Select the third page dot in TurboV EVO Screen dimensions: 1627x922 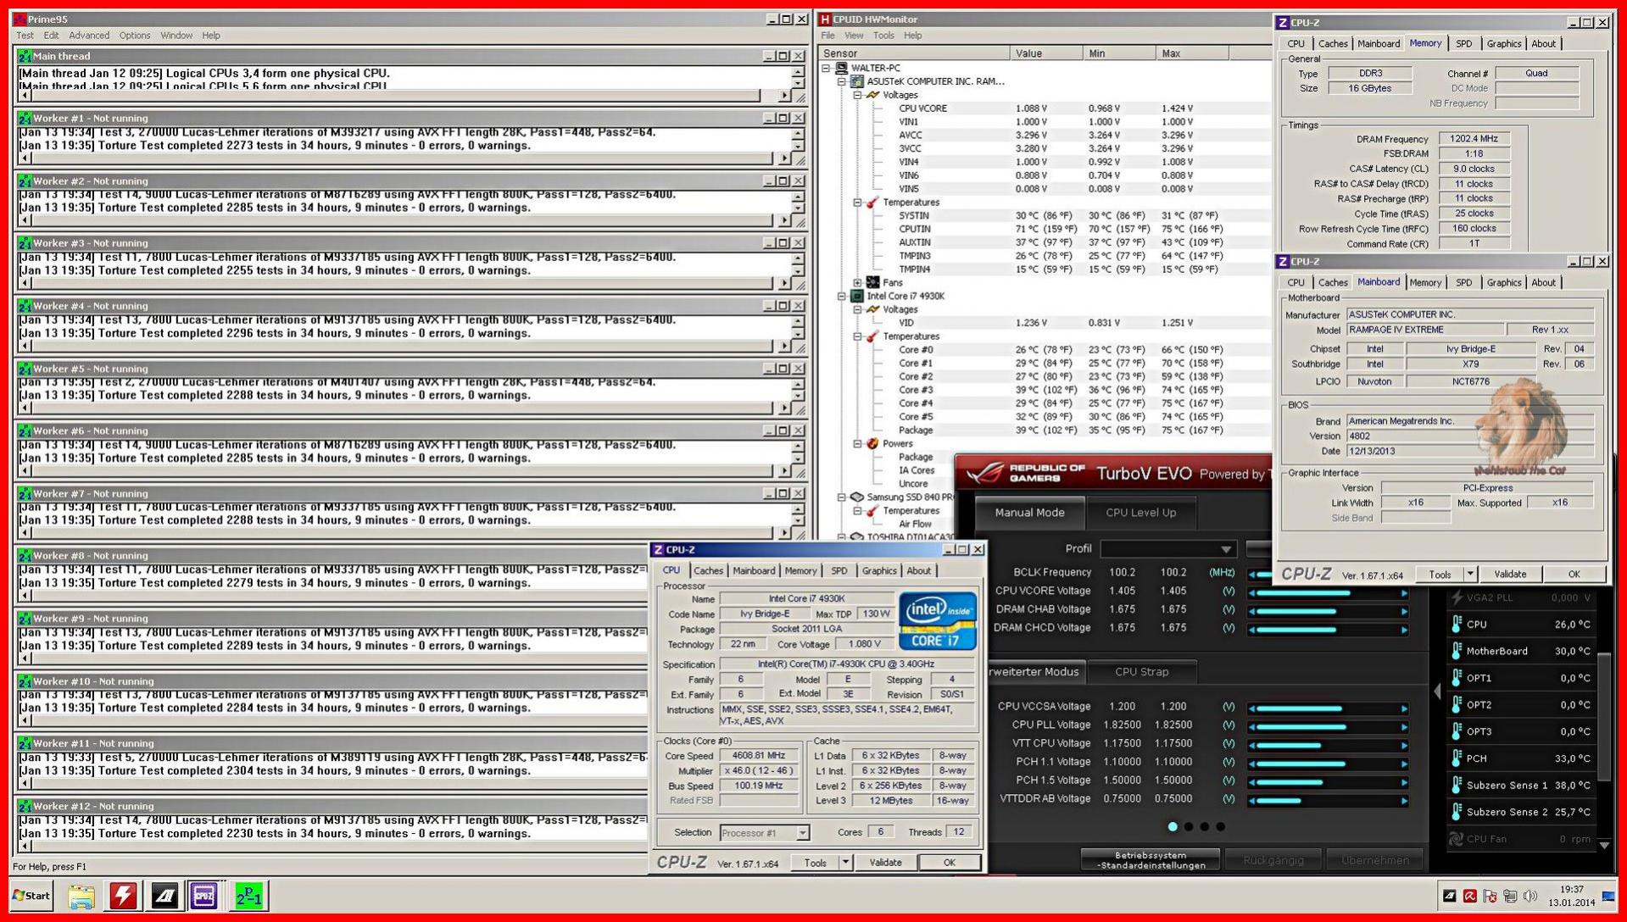(x=1205, y=826)
